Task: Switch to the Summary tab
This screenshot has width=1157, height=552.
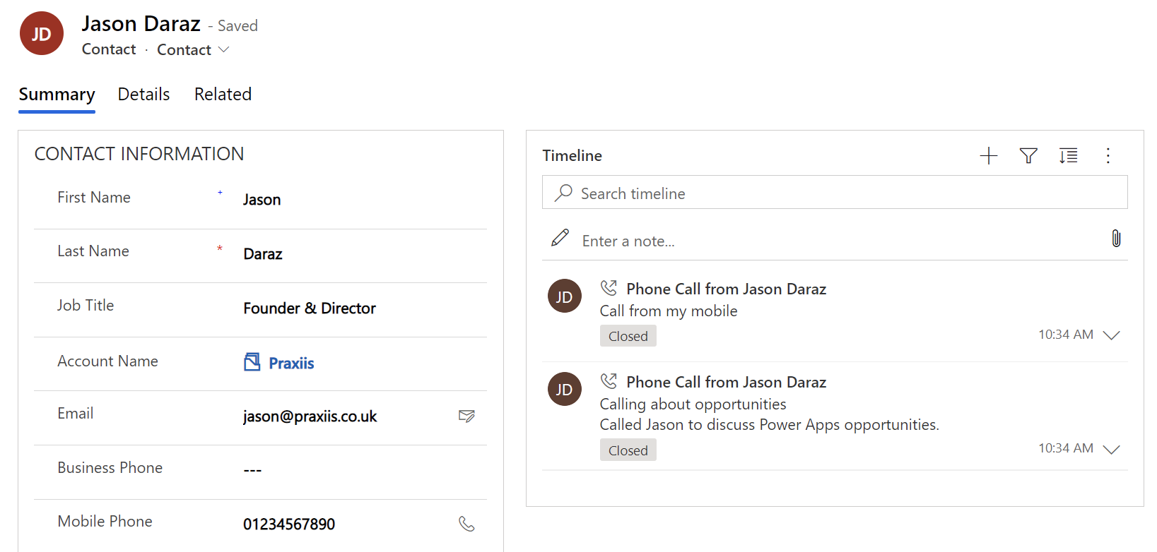Action: pyautogui.click(x=57, y=95)
